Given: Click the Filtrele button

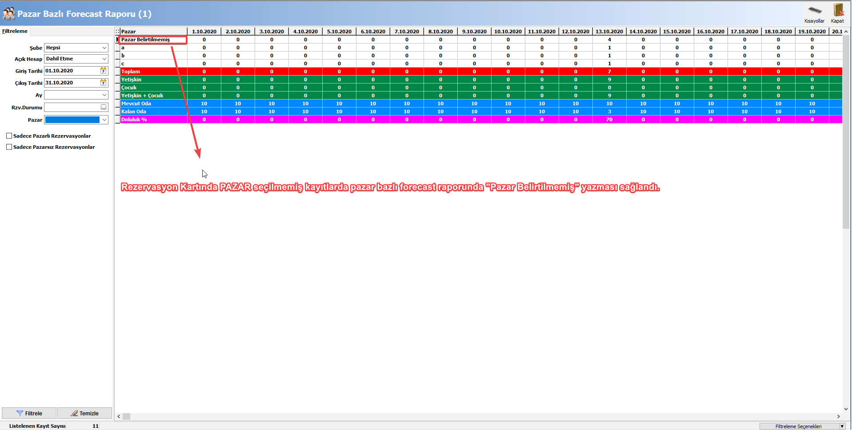Looking at the screenshot, I should tap(29, 413).
